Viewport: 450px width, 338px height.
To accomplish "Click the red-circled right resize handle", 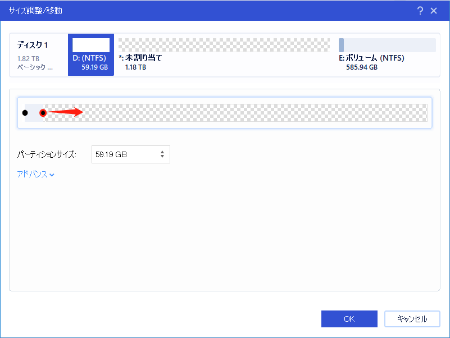I will point(43,113).
